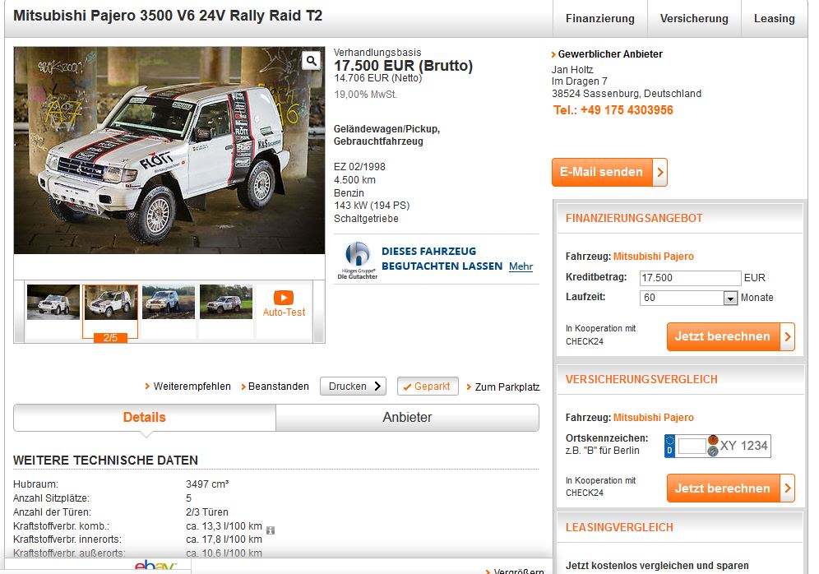Viewport: 819px width, 574px height.
Task: Click arrow beside E-Mail senden
Action: tap(660, 172)
